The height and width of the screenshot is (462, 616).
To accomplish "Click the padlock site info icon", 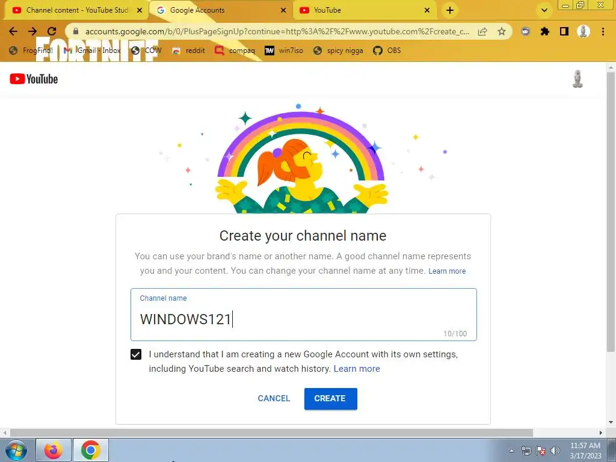I will coord(76,31).
